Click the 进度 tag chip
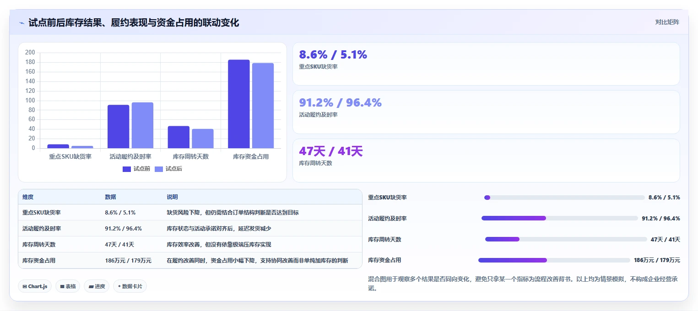 tap(97, 286)
